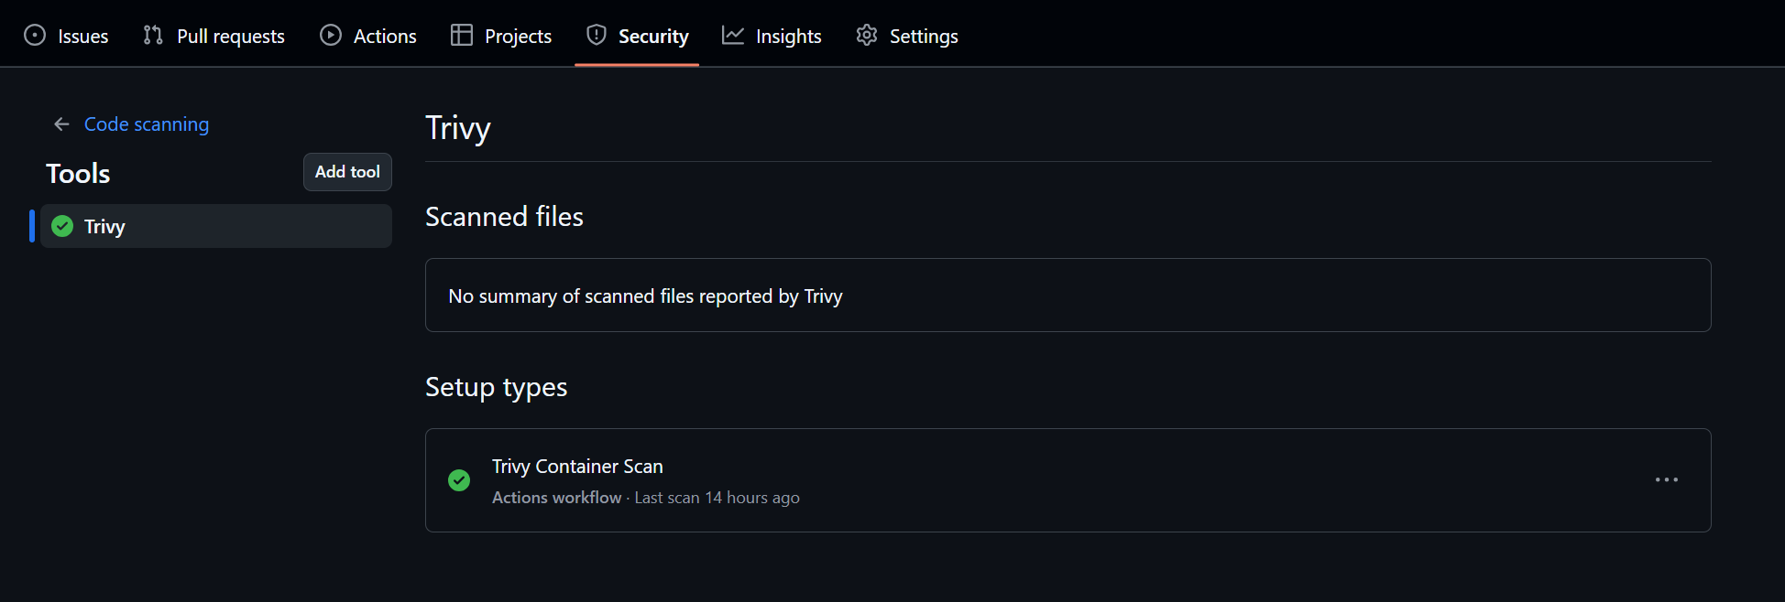Open the Trivy Container Scan options menu
The width and height of the screenshot is (1785, 602).
[1667, 480]
